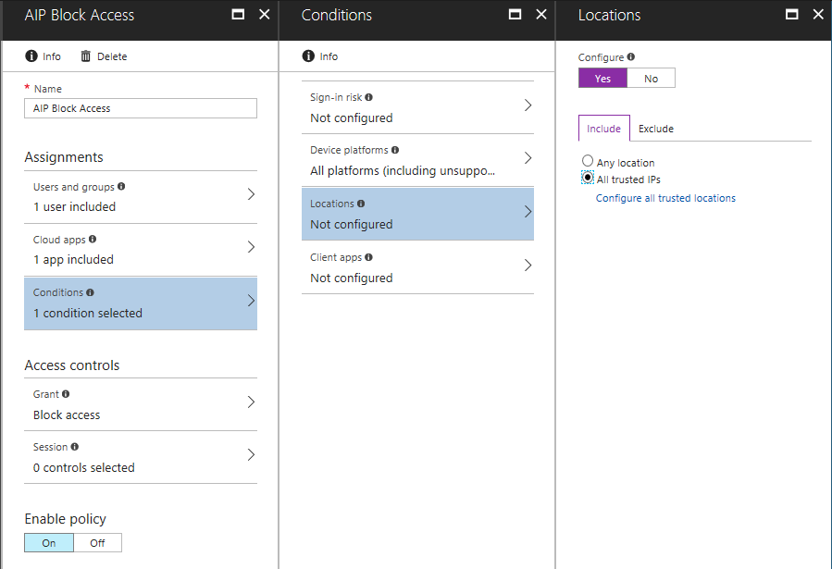
Task: Click info tooltip icon beside Cloud apps
Action: (93, 239)
